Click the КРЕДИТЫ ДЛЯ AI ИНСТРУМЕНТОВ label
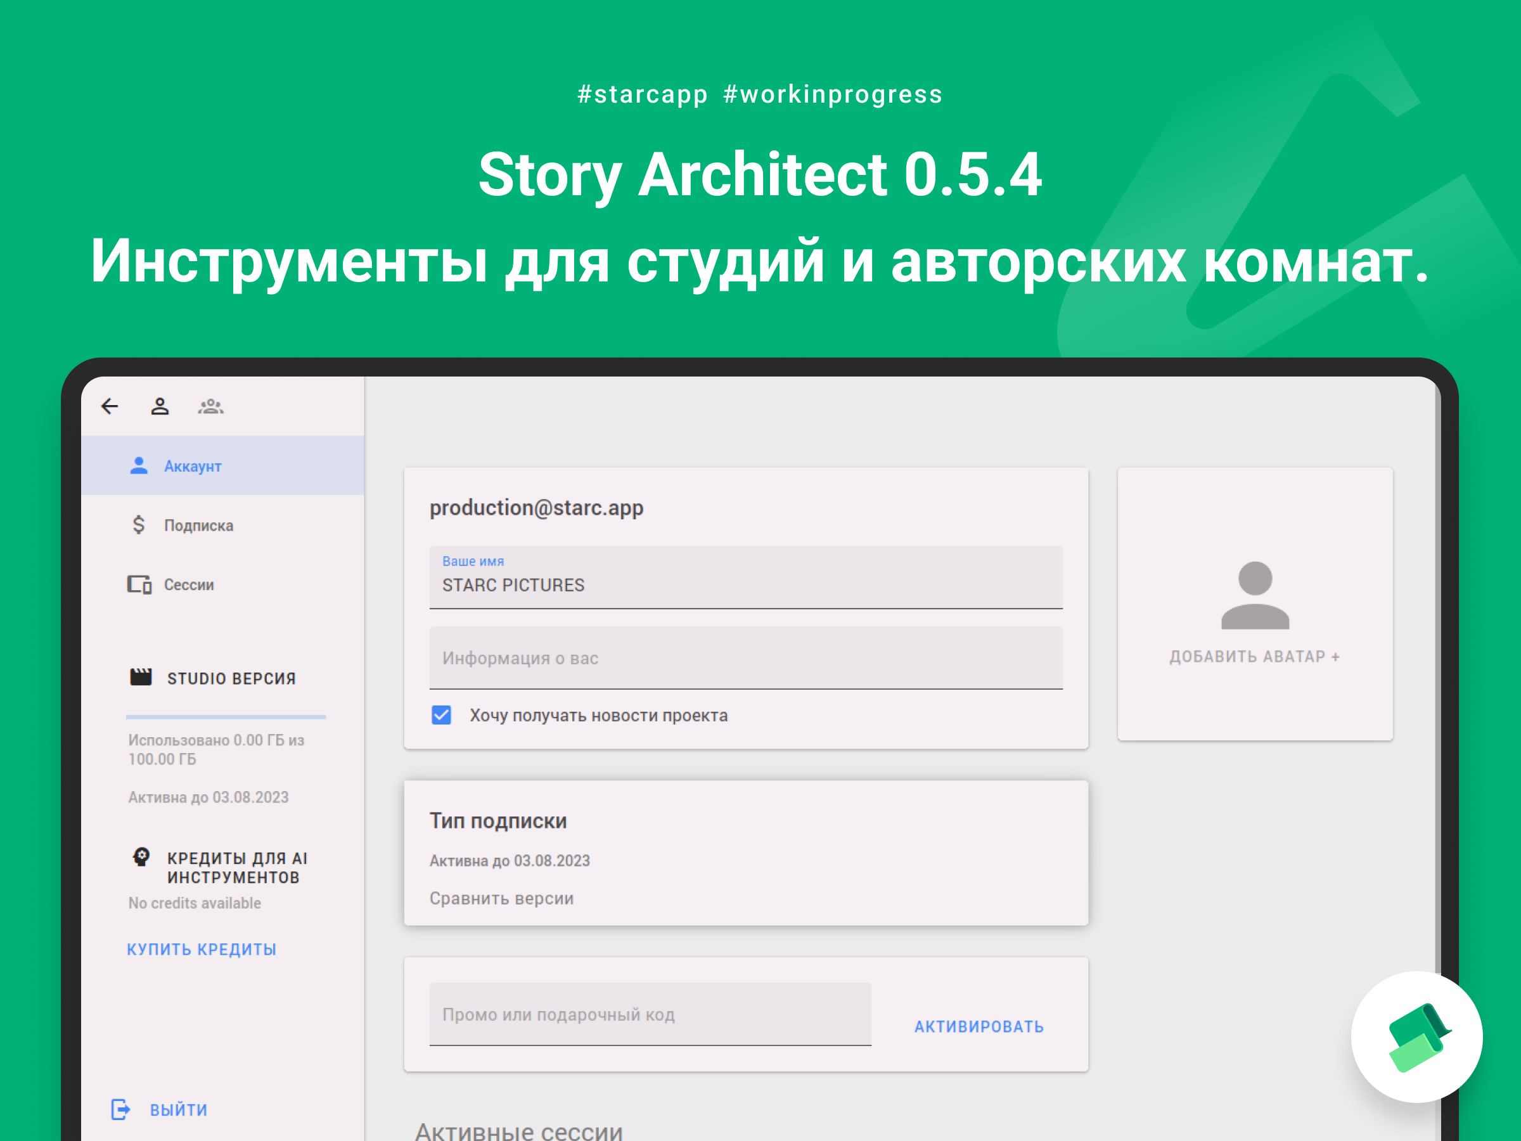Image resolution: width=1521 pixels, height=1141 pixels. click(237, 867)
